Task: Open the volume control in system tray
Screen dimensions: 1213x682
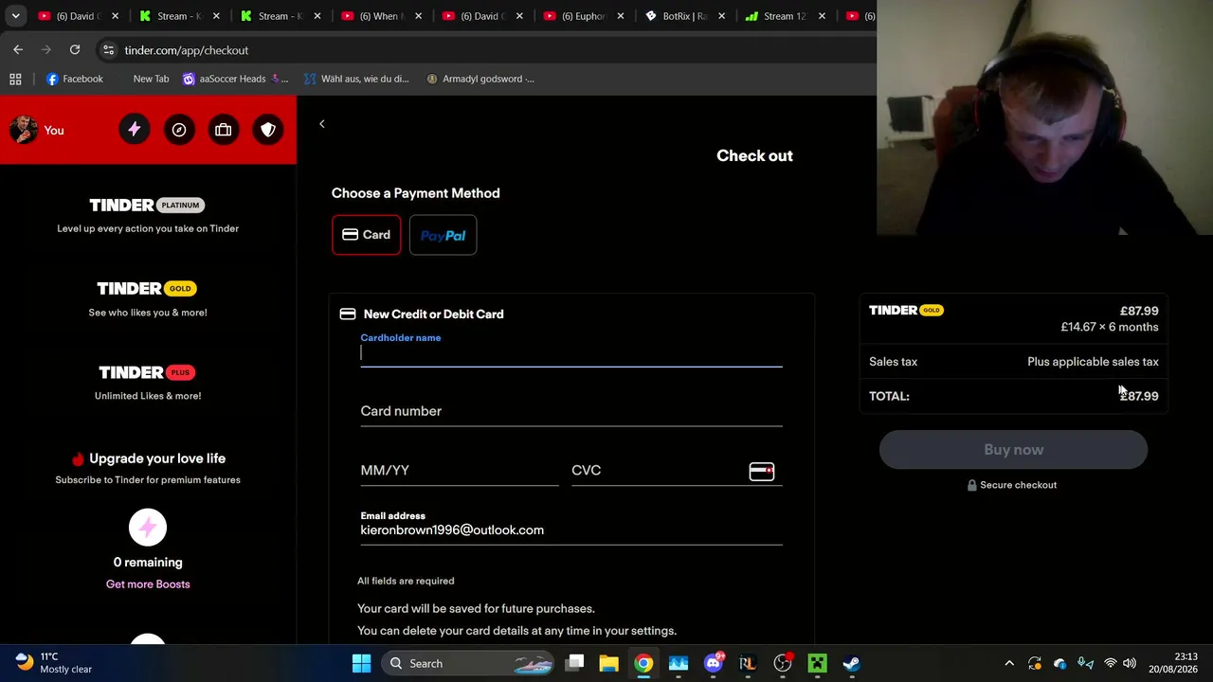Action: click(1130, 663)
